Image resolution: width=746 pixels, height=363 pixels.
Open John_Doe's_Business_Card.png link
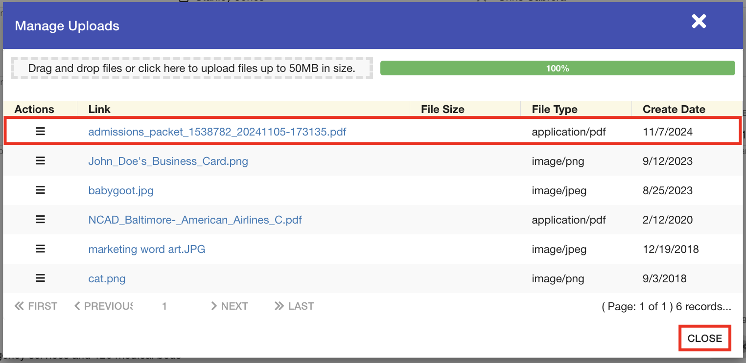(x=168, y=161)
